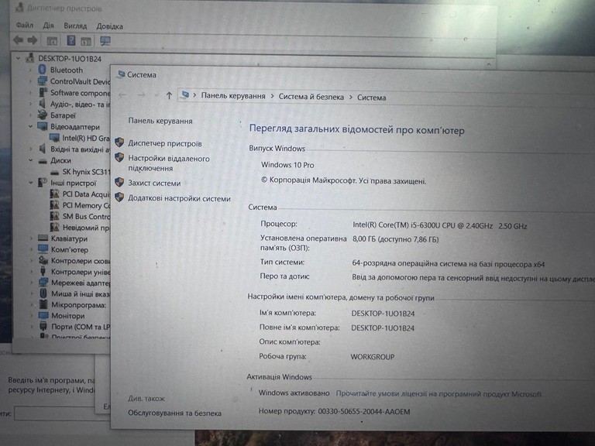Open Захист системи sidebar link

[x=154, y=184]
